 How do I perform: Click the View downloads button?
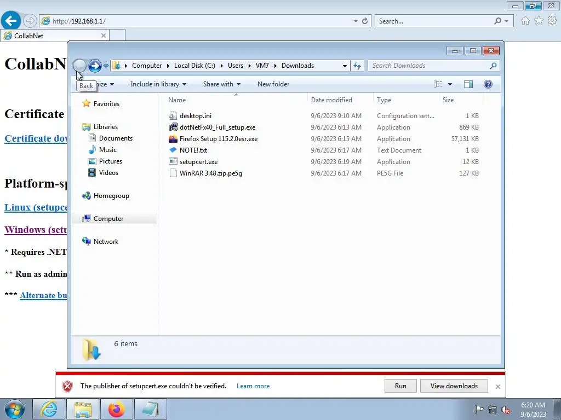pyautogui.click(x=454, y=386)
